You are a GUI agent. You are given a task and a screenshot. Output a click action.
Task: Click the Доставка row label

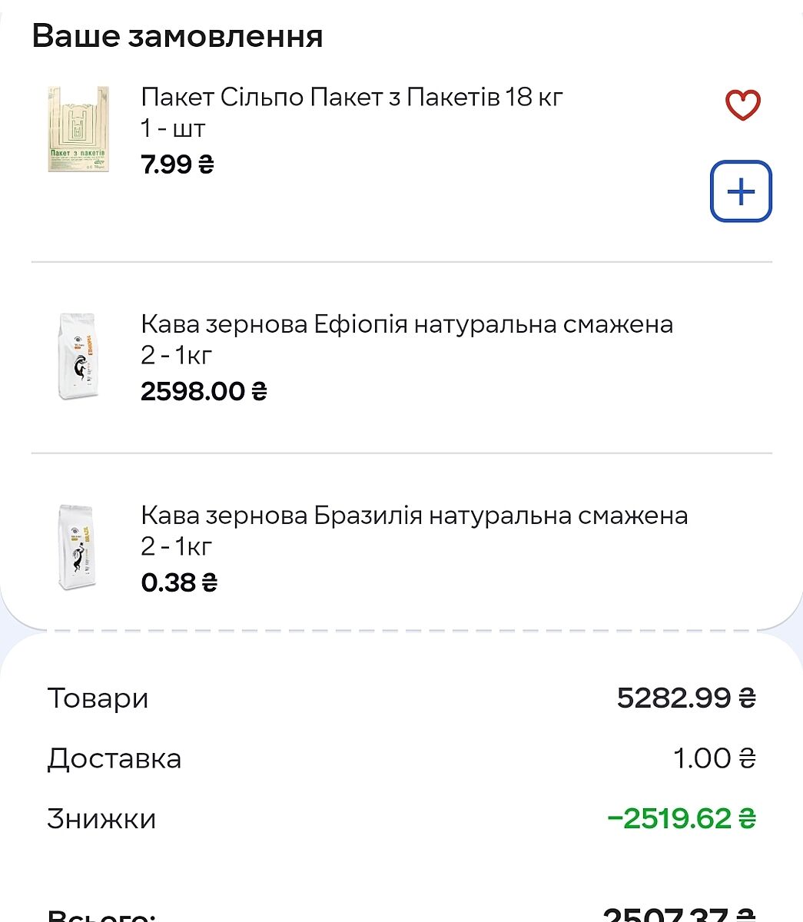click(x=114, y=758)
